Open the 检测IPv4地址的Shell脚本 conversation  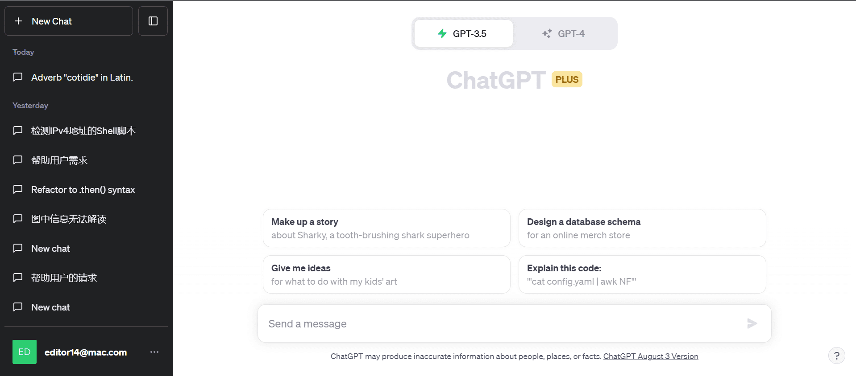pyautogui.click(x=83, y=131)
